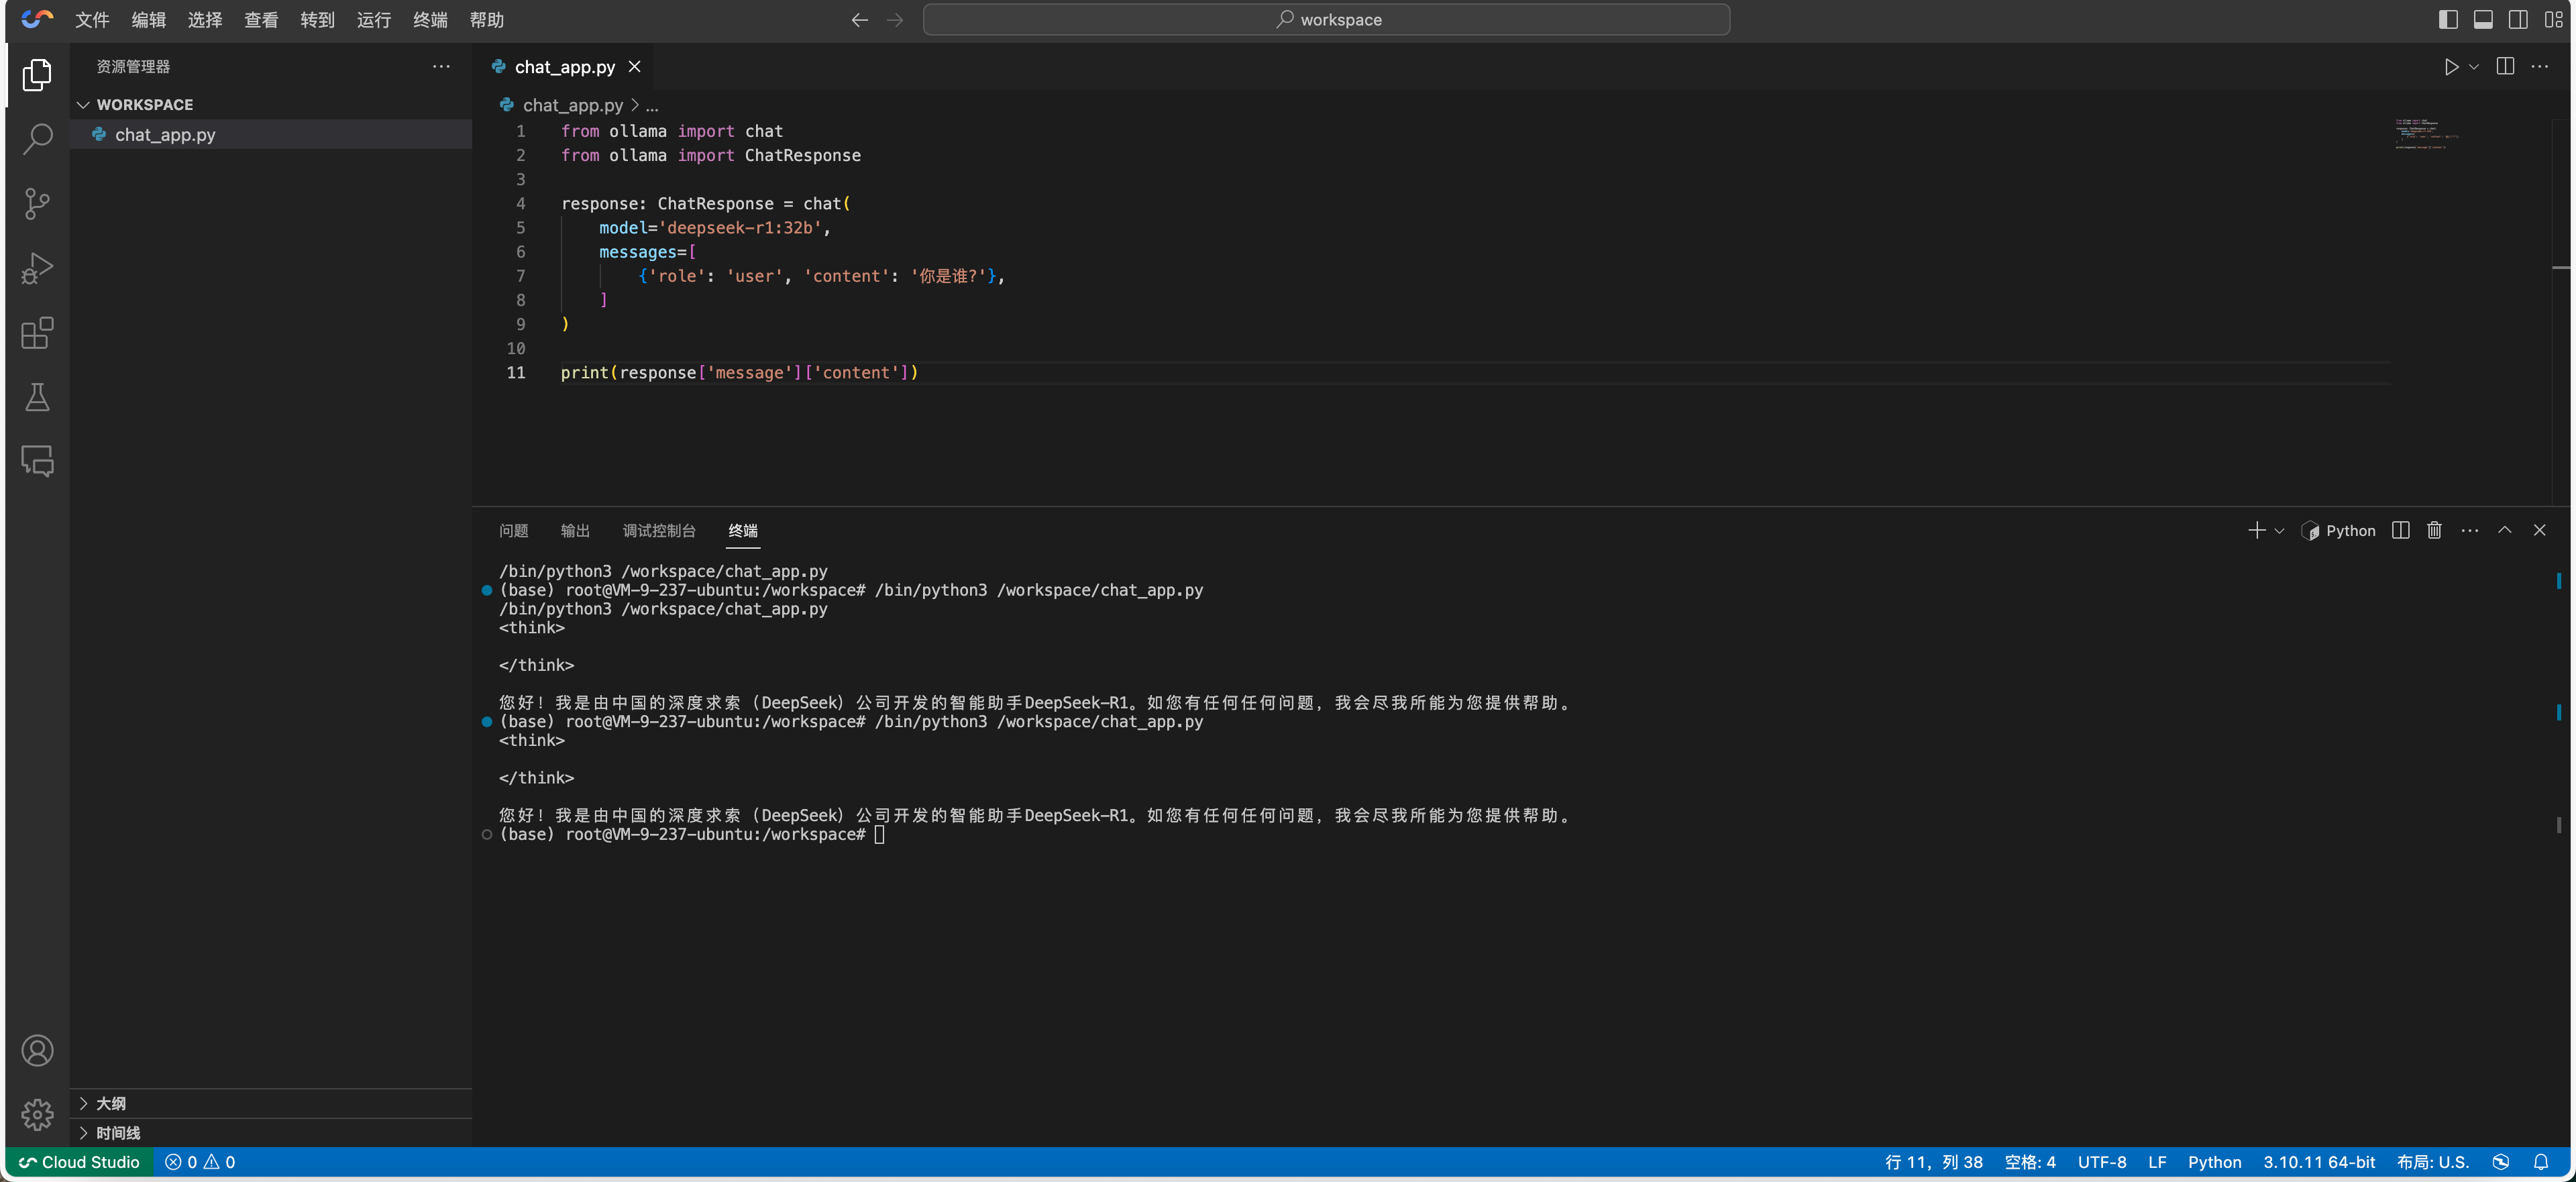This screenshot has height=1182, width=2576.
Task: Close the chat_app.py editor tab
Action: point(634,67)
